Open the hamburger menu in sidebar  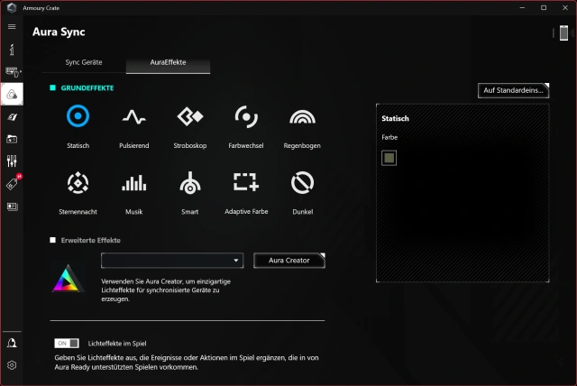tap(12, 26)
